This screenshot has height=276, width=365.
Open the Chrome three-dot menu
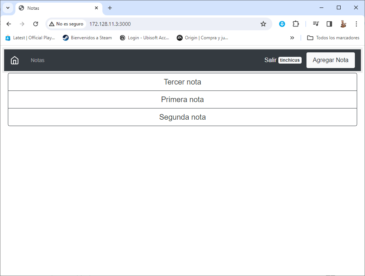(356, 24)
